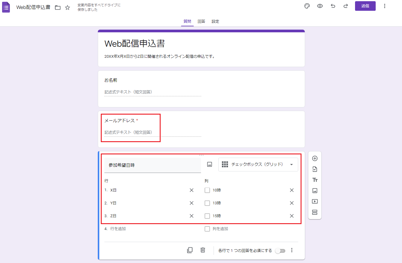Click the redo arrow icon
This screenshot has width=402, height=263.
click(x=345, y=6)
